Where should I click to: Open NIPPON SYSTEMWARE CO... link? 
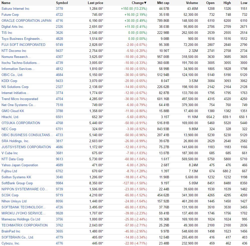tap(24, 189)
